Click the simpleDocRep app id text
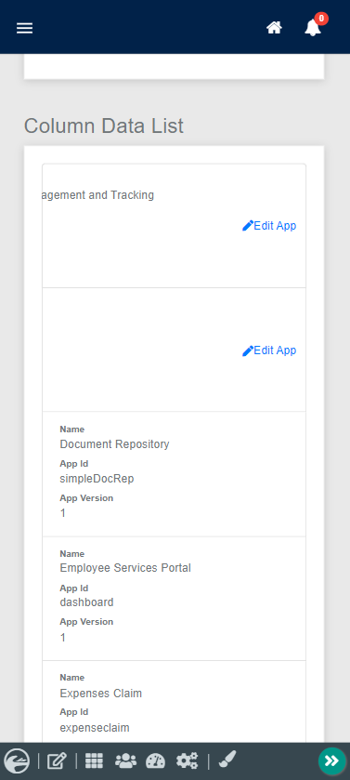This screenshot has height=780, width=350. tap(97, 479)
